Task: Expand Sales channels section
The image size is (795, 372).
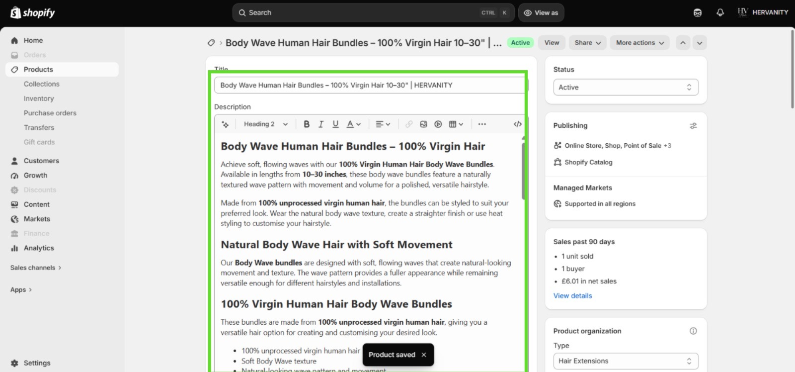Action: point(36,268)
